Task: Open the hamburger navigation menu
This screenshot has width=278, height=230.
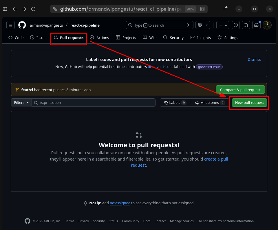Action: (x=10, y=25)
